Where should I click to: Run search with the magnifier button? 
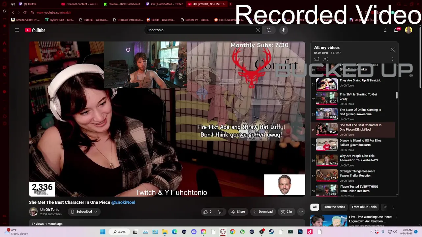coord(269,30)
